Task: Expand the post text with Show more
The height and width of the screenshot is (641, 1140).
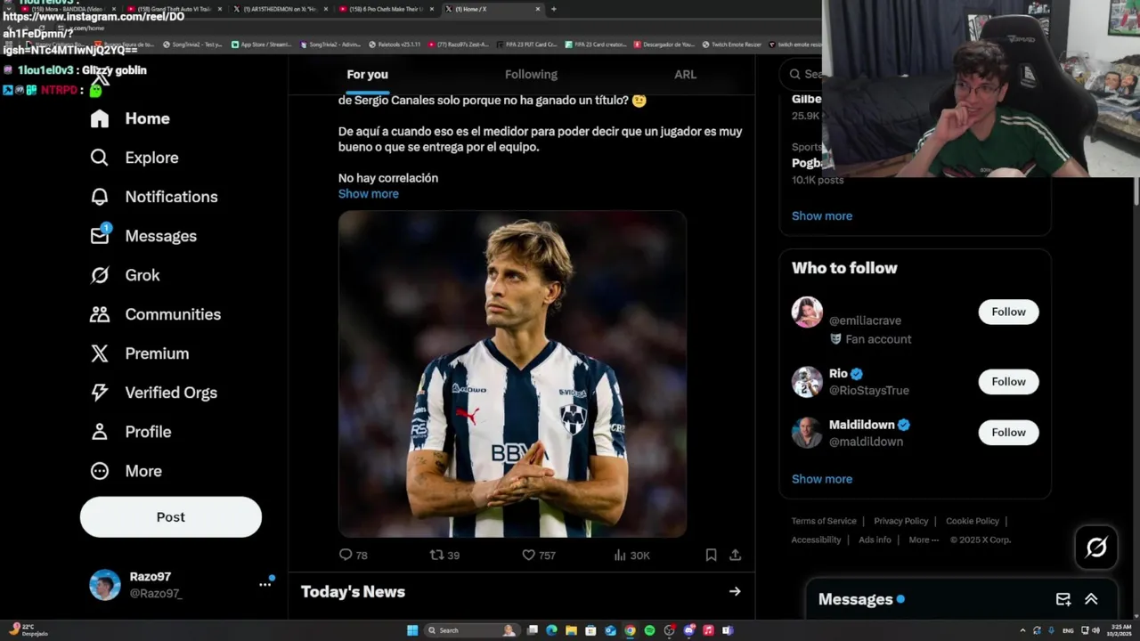Action: click(369, 193)
